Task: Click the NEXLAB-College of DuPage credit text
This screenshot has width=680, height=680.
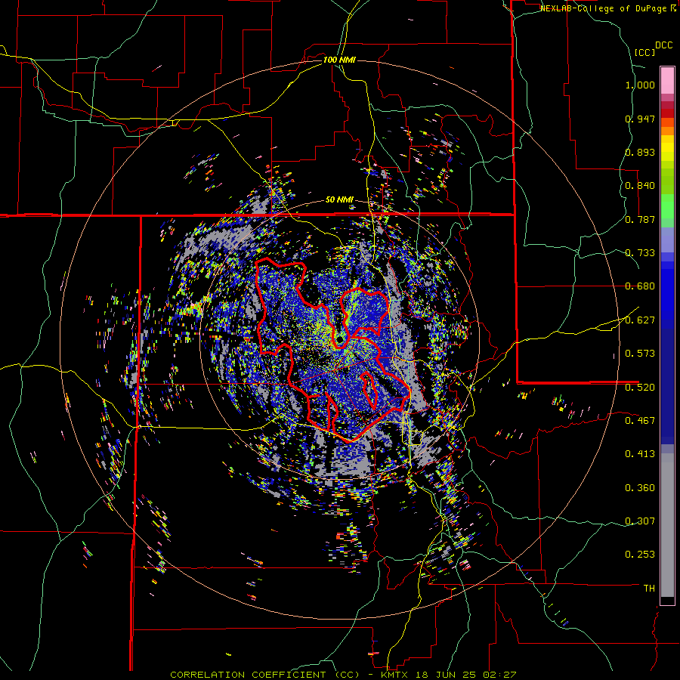Action: tap(604, 8)
